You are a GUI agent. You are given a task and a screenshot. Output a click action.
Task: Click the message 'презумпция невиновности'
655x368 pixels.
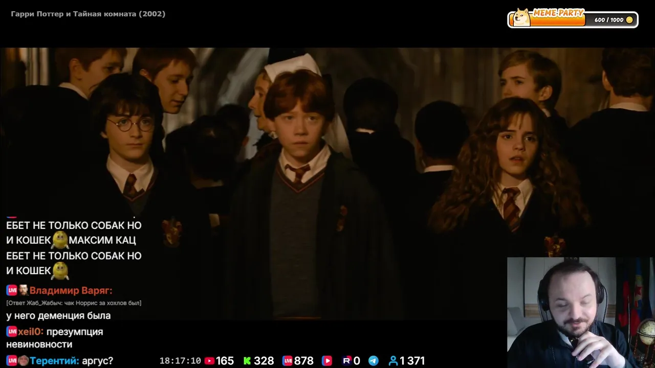tap(55, 338)
